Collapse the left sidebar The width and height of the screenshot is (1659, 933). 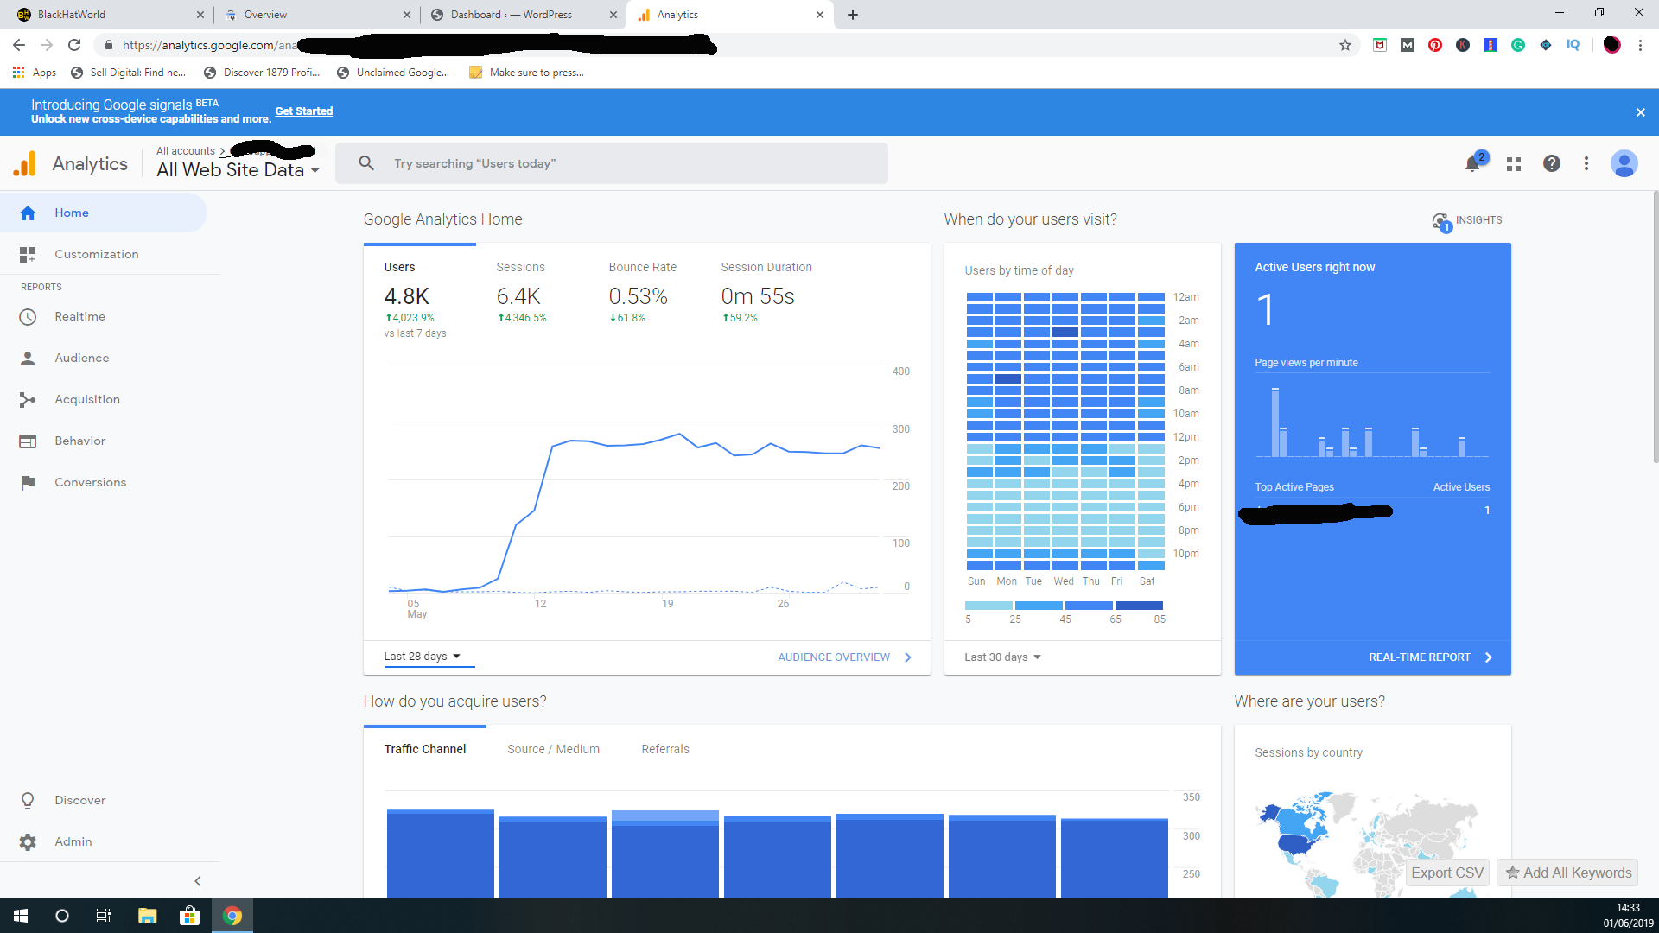(x=198, y=881)
